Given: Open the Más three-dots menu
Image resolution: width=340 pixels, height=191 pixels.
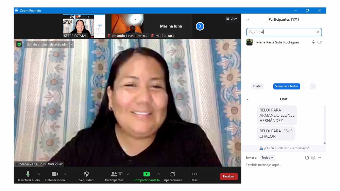Looking at the screenshot, I should click(x=194, y=174).
